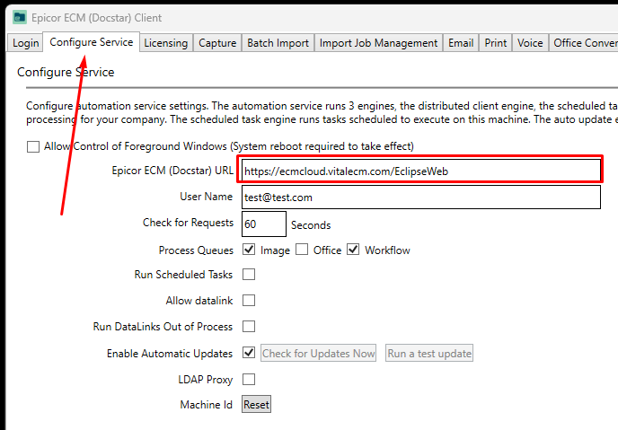Viewport: 618px width, 430px height.
Task: Open the Batch Import tab
Action: [x=278, y=42]
